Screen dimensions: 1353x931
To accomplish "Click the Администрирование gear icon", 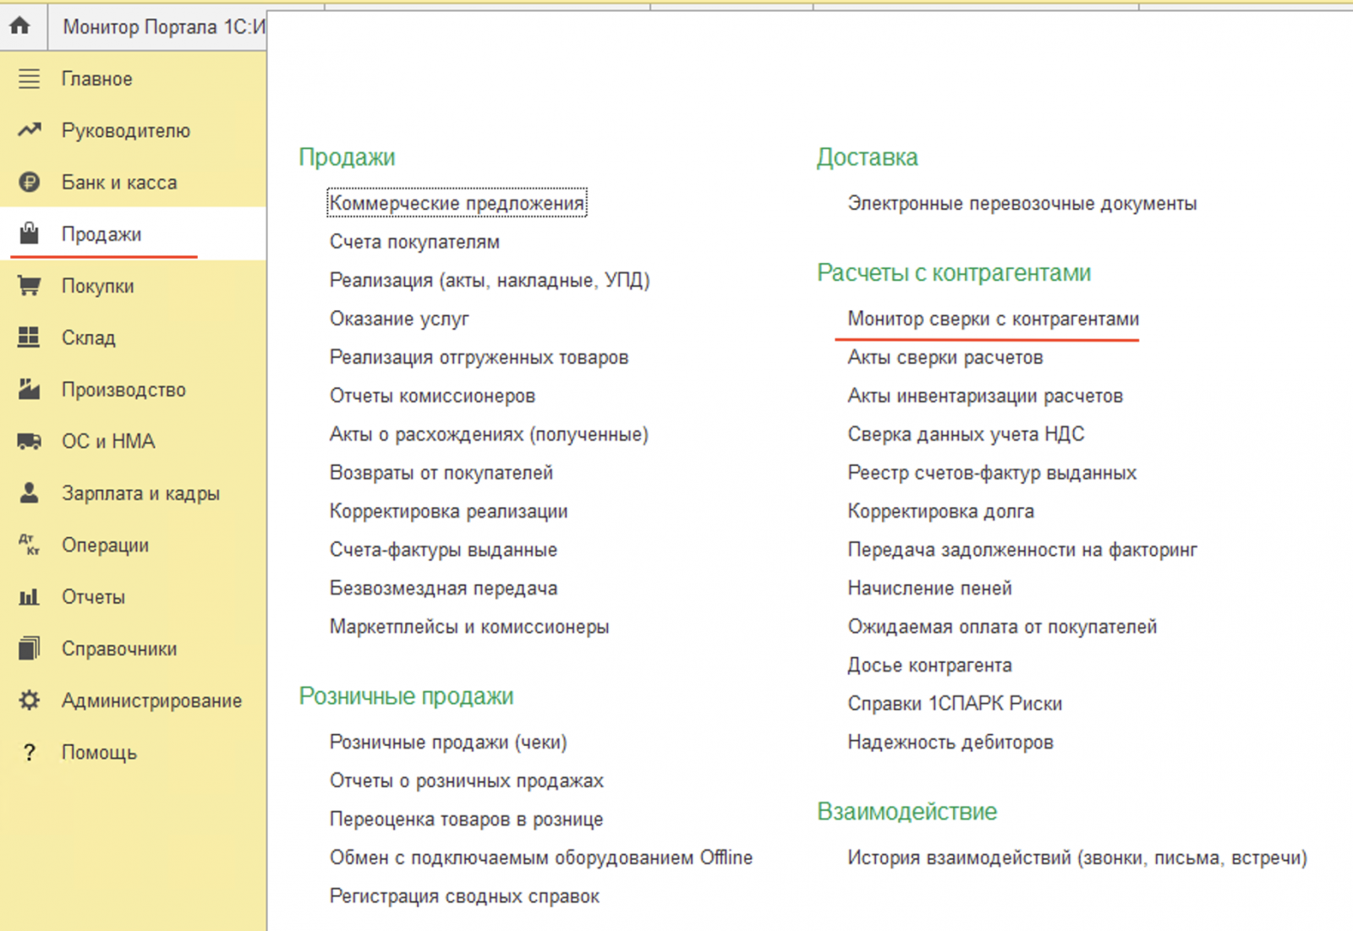I will coord(30,700).
